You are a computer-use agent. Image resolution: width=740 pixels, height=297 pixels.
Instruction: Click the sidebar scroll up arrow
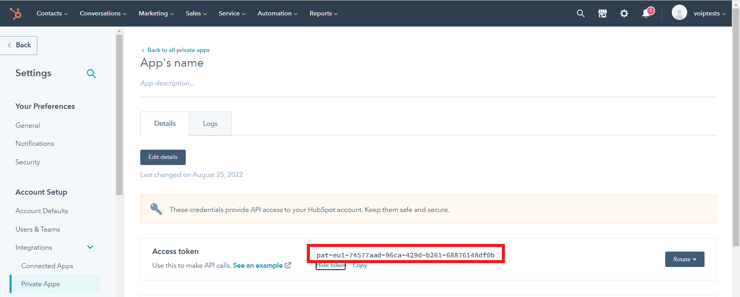[119, 31]
